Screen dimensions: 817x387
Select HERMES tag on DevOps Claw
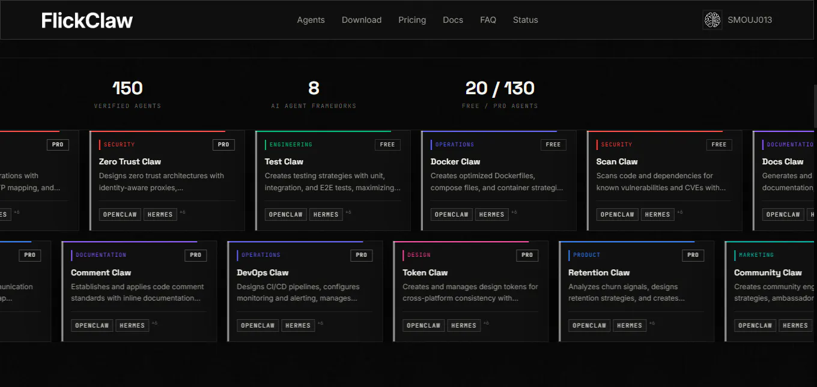pos(298,326)
